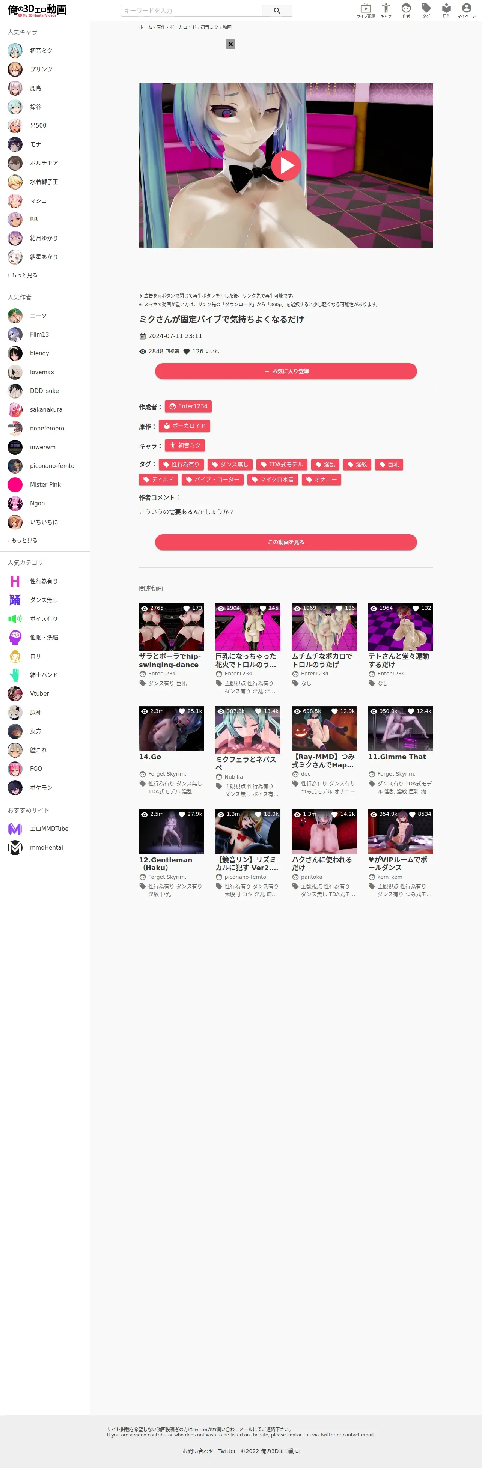This screenshot has width=482, height=1468.
Task: Open the FGO category
Action: tap(36, 769)
